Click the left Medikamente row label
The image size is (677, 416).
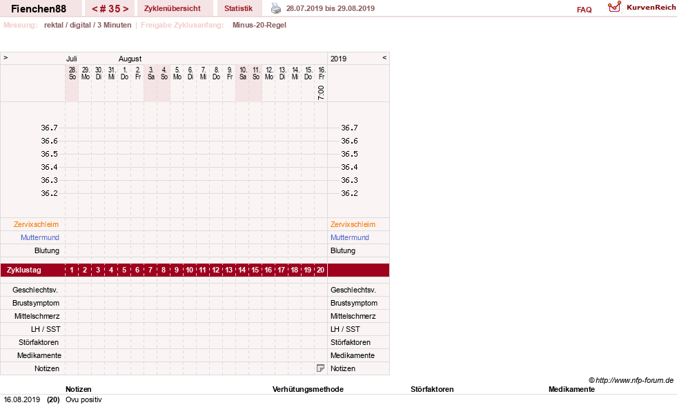coord(39,355)
